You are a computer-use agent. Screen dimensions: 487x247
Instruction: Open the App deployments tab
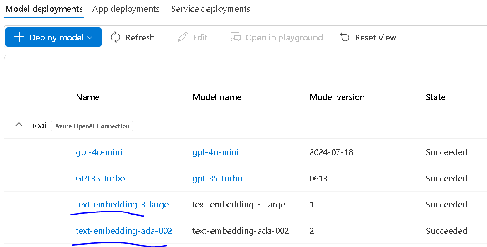tap(126, 9)
